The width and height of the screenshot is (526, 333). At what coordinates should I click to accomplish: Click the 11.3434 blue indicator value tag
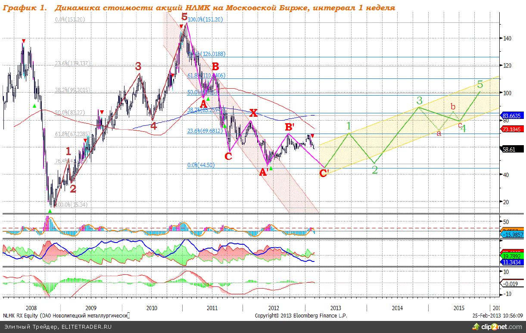coord(513,262)
